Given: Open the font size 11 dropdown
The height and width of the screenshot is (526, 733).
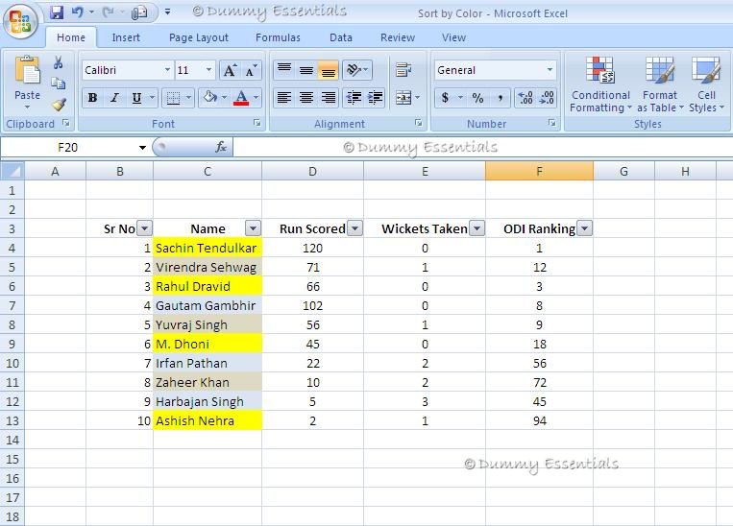Looking at the screenshot, I should coord(208,70).
